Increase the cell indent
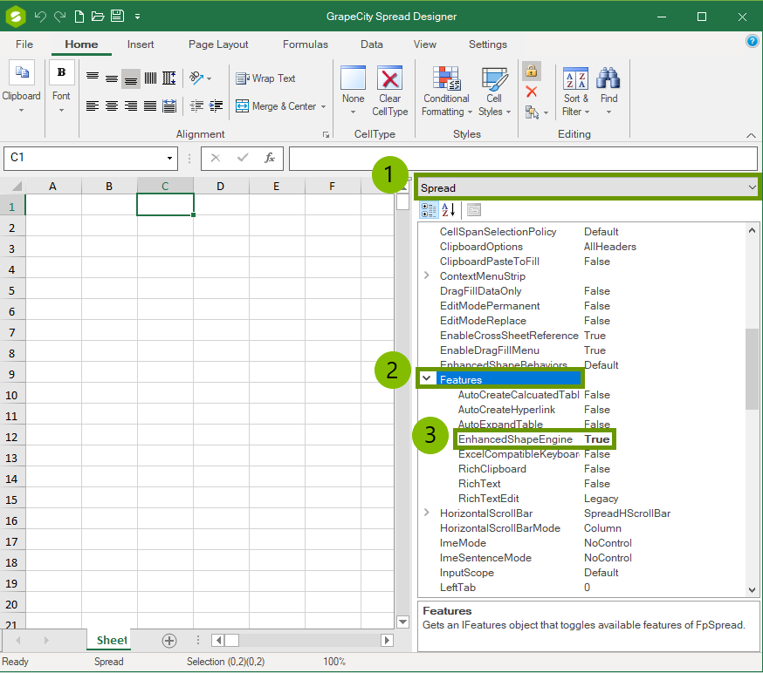The image size is (763, 673). point(216,106)
